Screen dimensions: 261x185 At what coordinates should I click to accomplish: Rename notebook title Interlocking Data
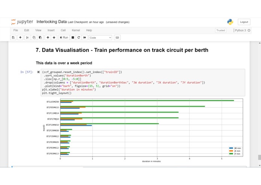51,22
